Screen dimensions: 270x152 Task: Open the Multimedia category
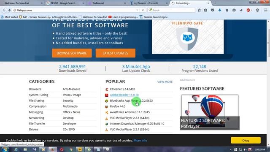coord(70,106)
